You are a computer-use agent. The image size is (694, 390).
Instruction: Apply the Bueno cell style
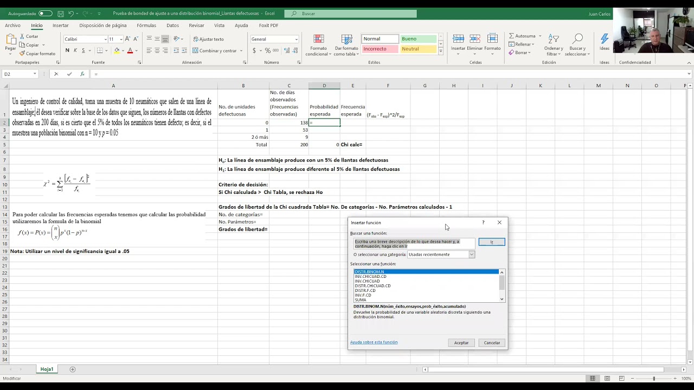pos(418,39)
